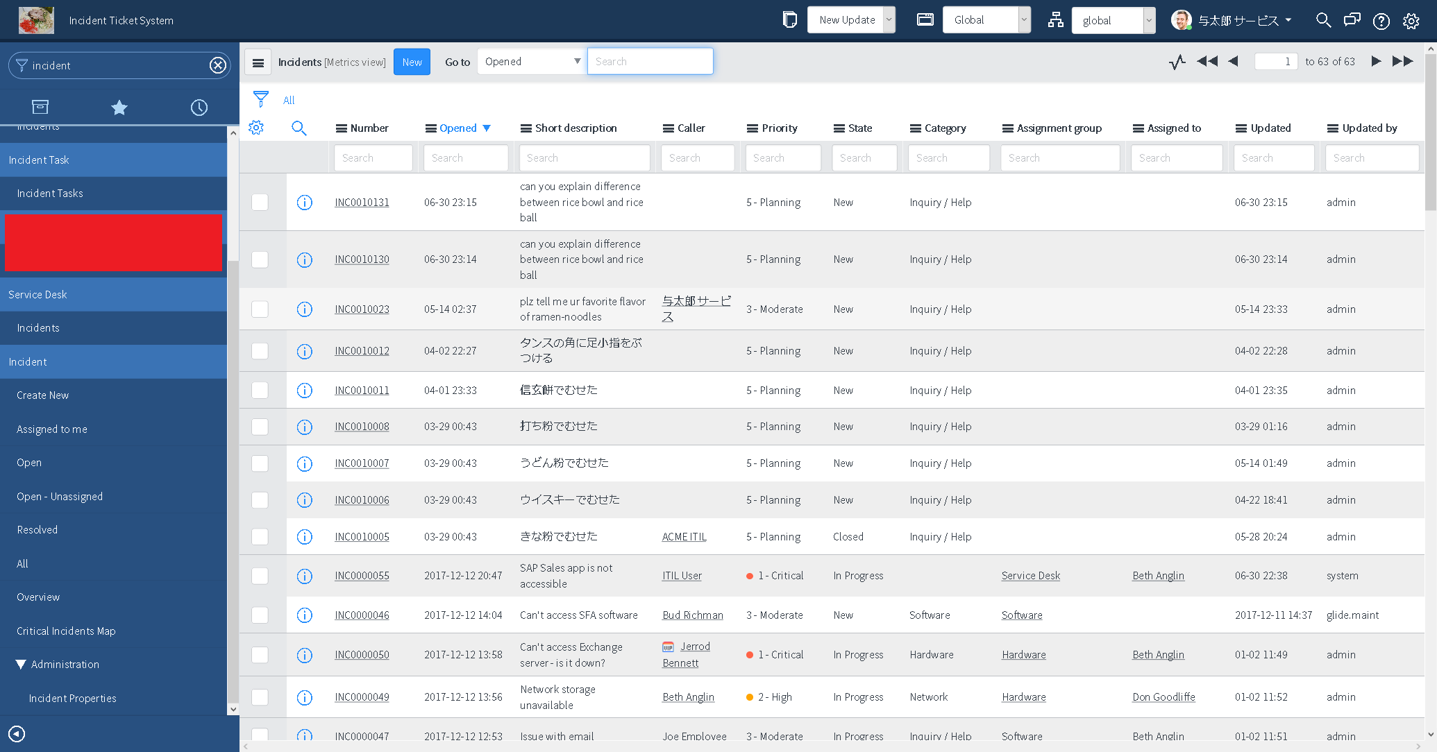Open the Go to column dropdown showing Opened
Screen dimensions: 1437x752
(x=531, y=61)
